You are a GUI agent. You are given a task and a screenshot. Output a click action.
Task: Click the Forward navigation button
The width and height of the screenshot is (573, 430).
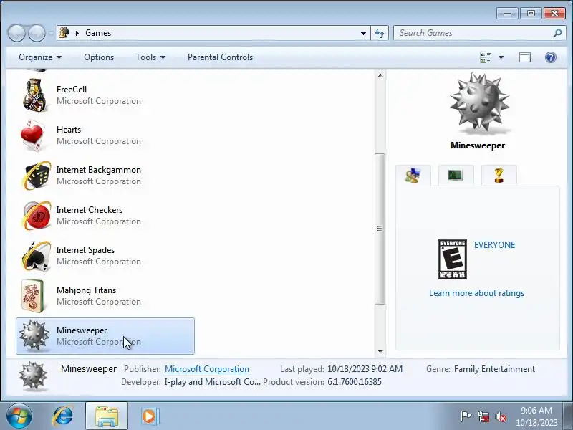(x=37, y=33)
